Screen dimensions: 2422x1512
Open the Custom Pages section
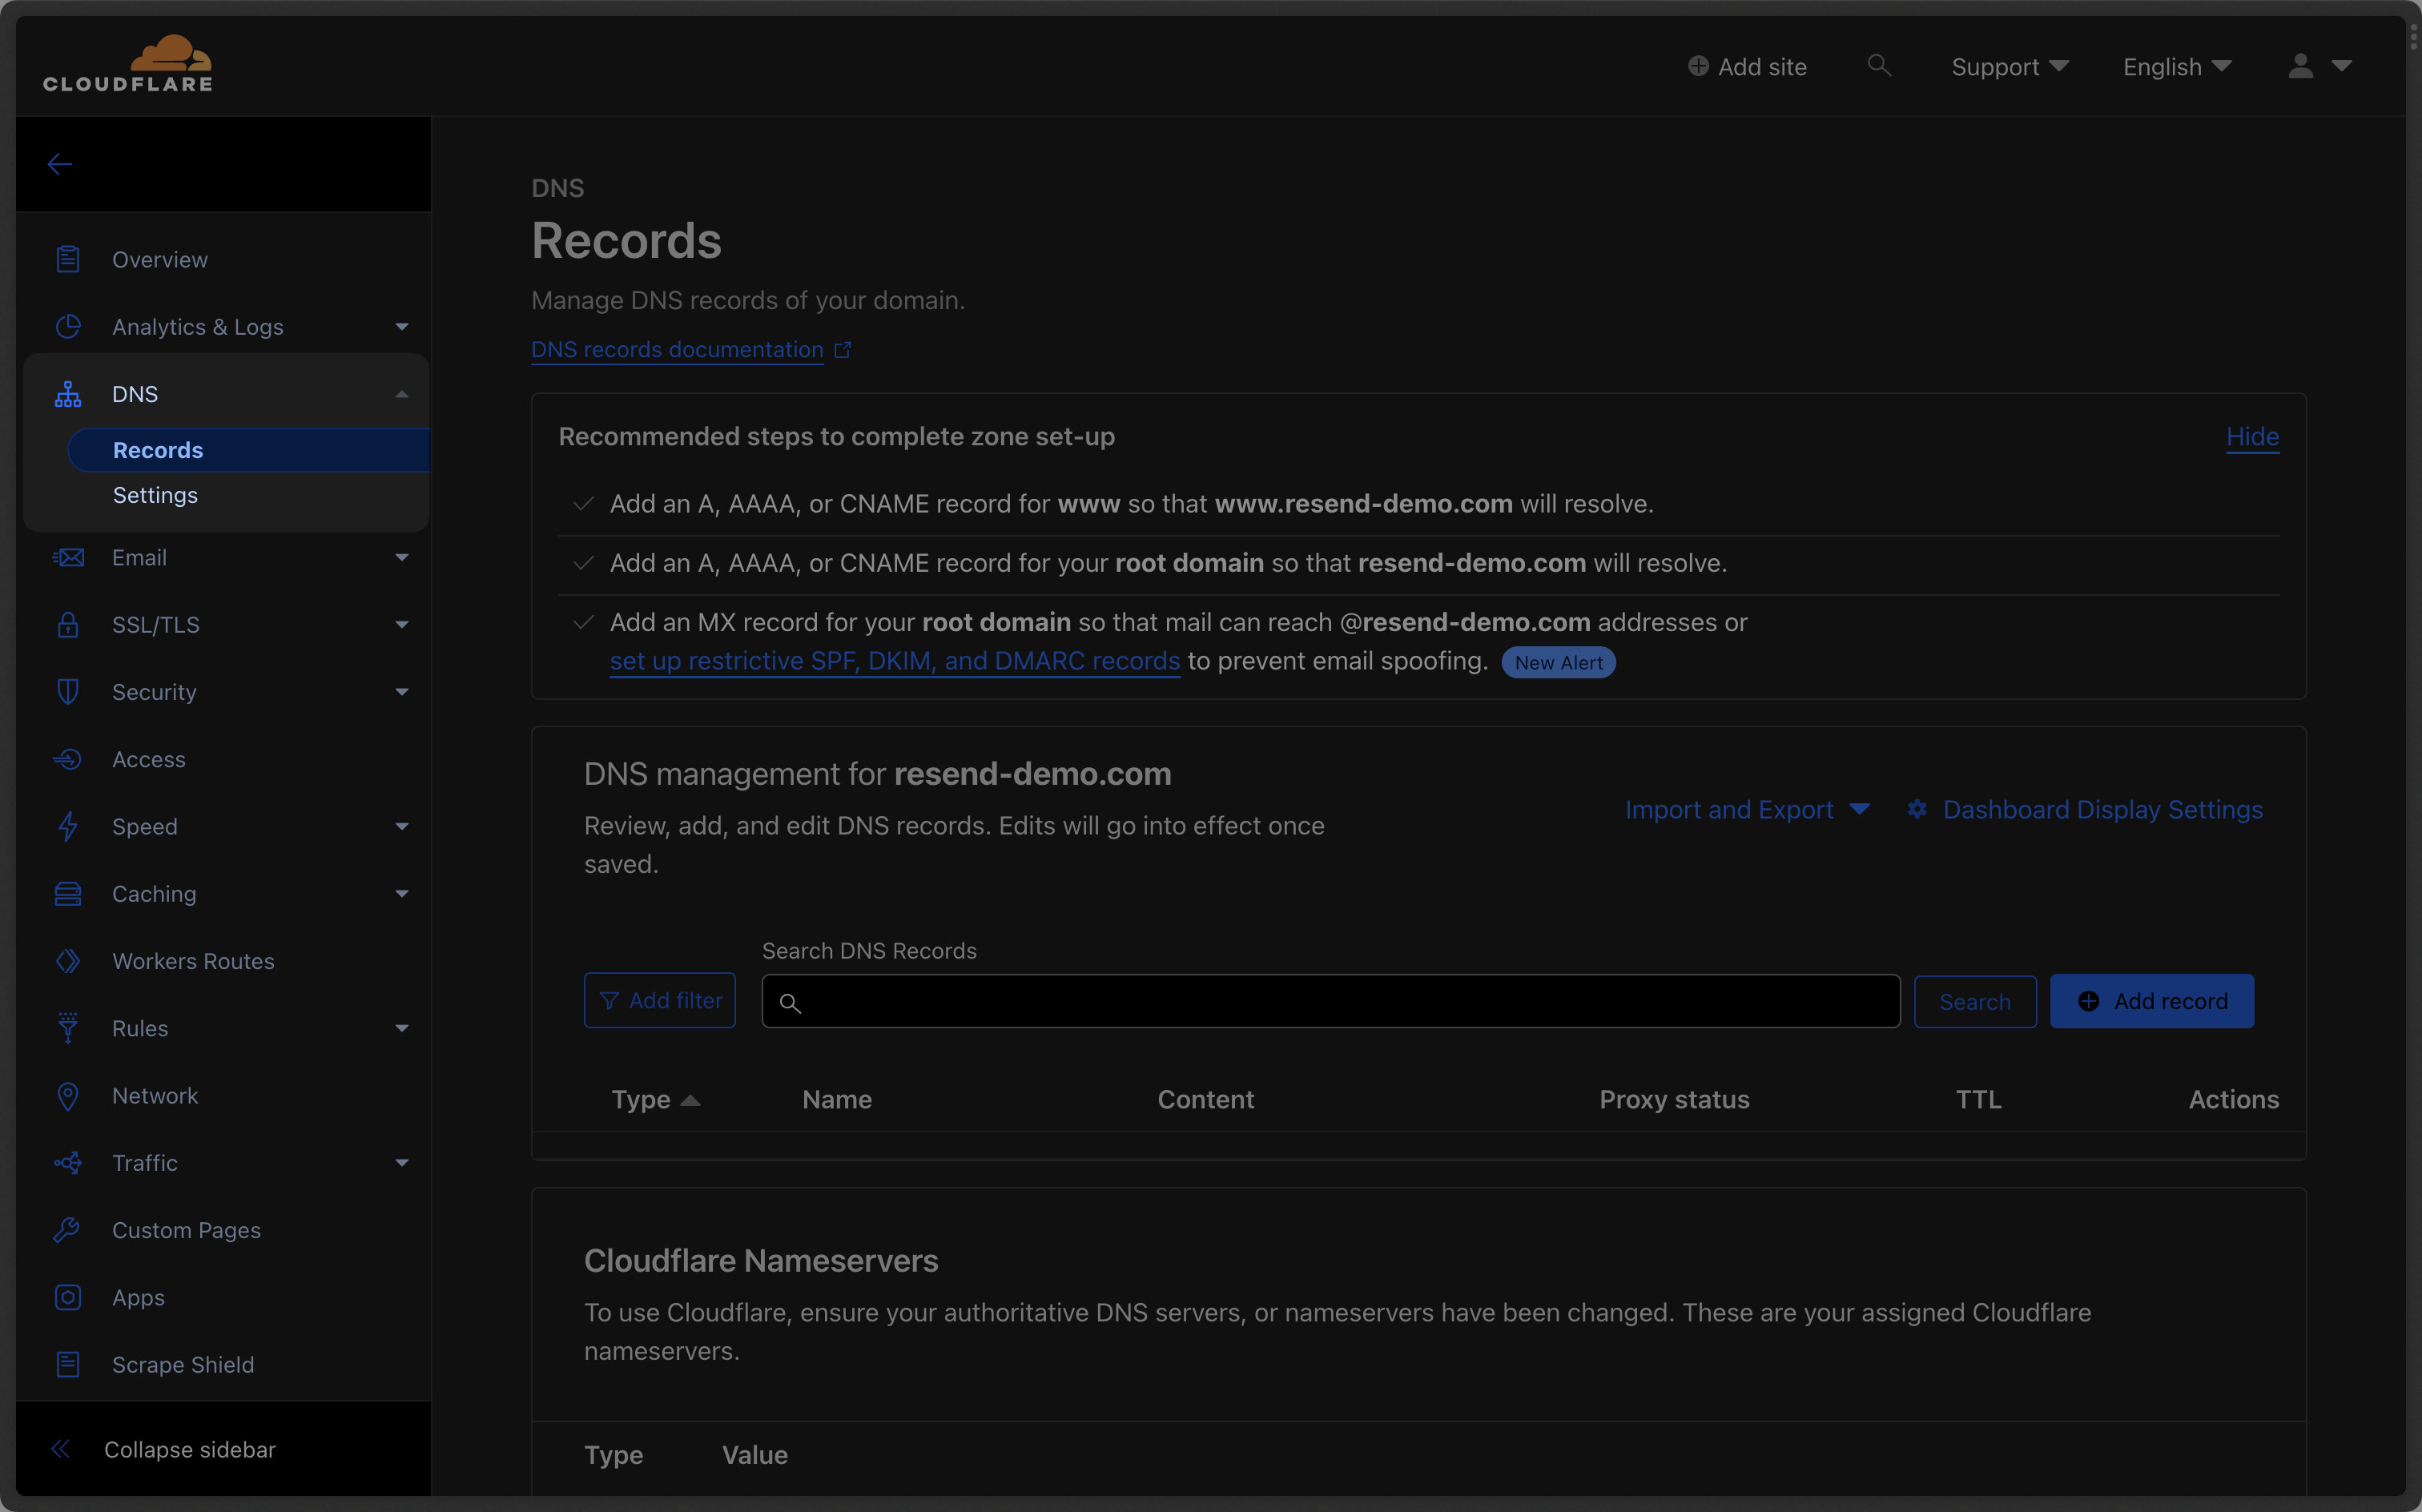pyautogui.click(x=186, y=1230)
